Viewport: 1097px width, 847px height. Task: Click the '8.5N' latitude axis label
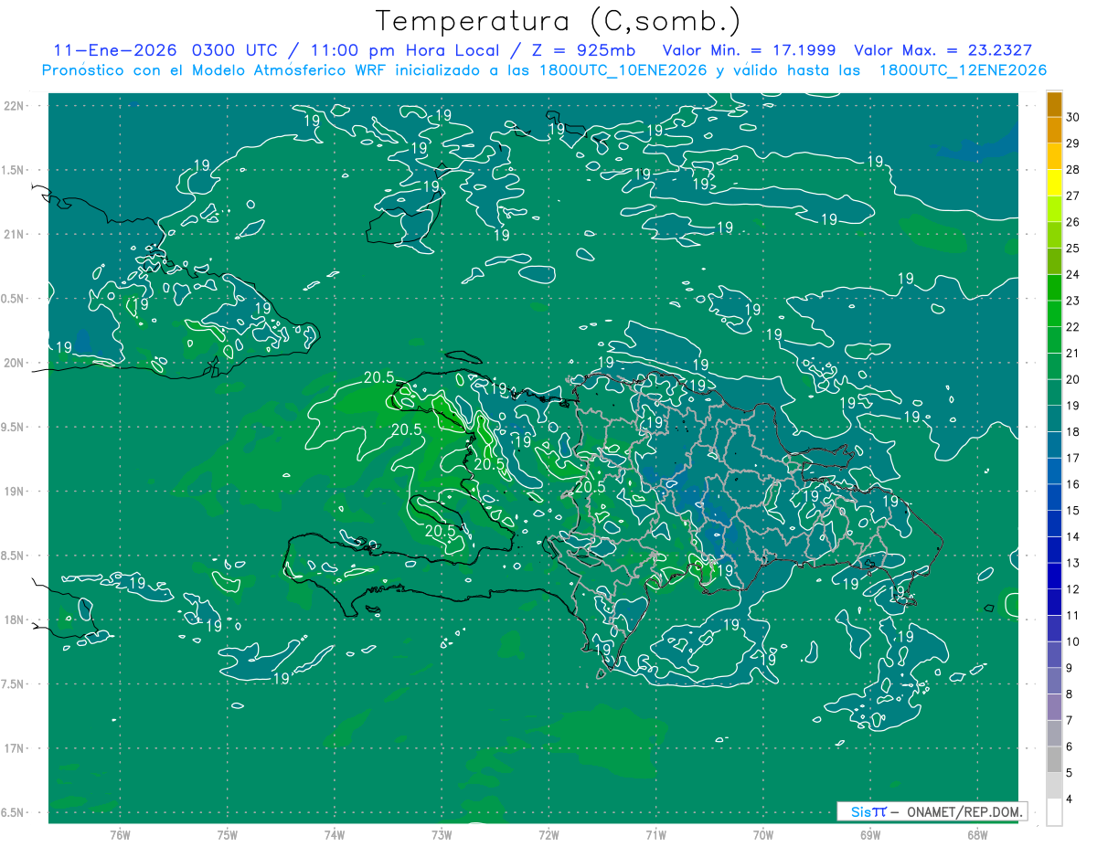pos(14,556)
